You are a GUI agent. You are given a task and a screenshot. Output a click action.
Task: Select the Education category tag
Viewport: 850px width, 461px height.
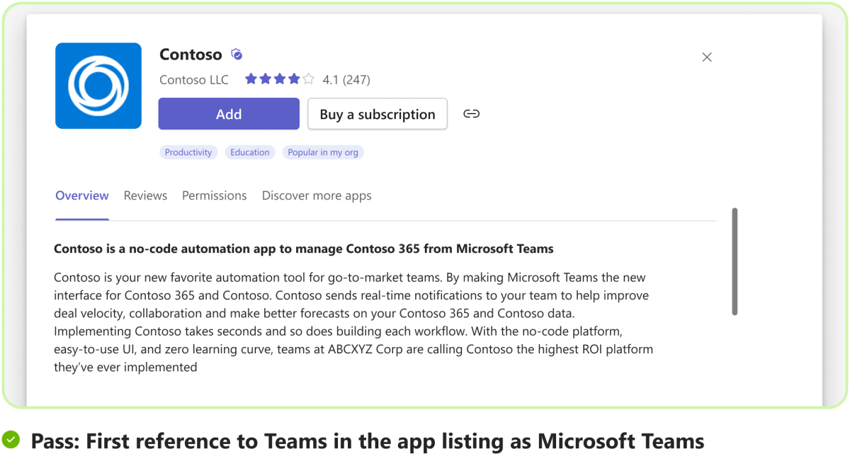[250, 152]
